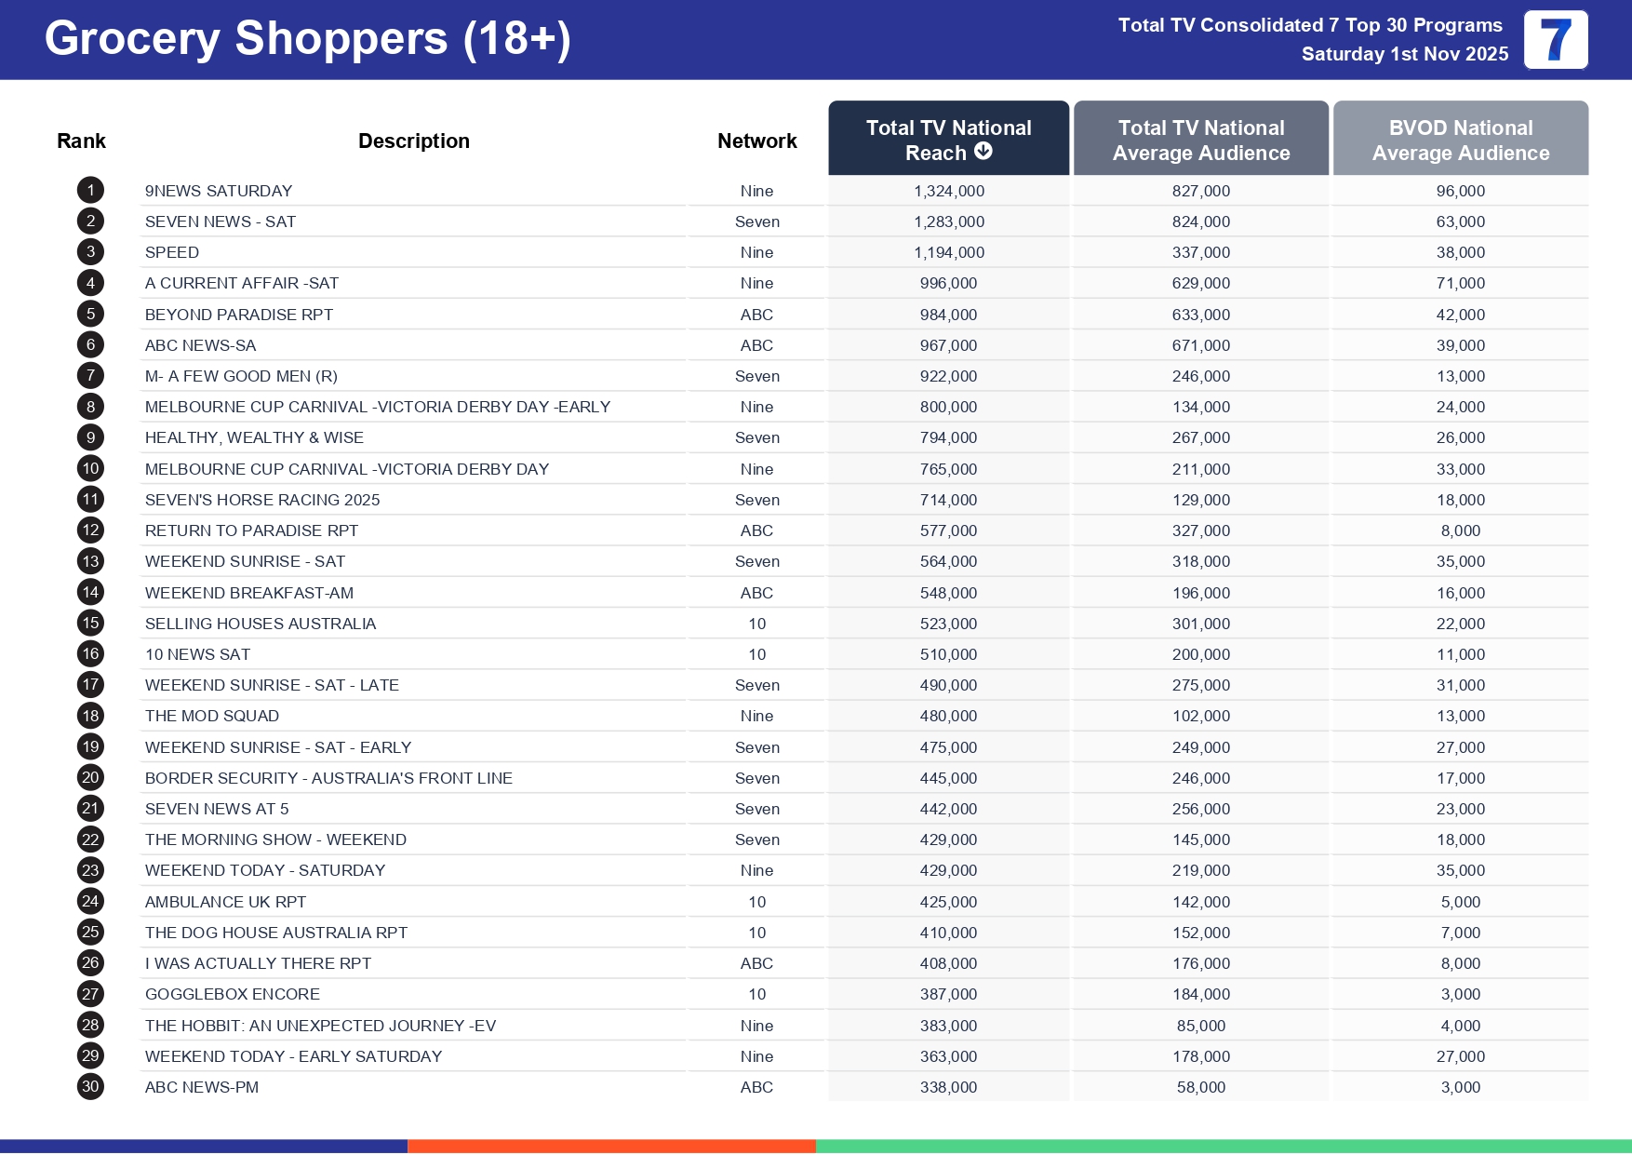
Task: Click the rank 10 circle badge
Action: [x=90, y=469]
